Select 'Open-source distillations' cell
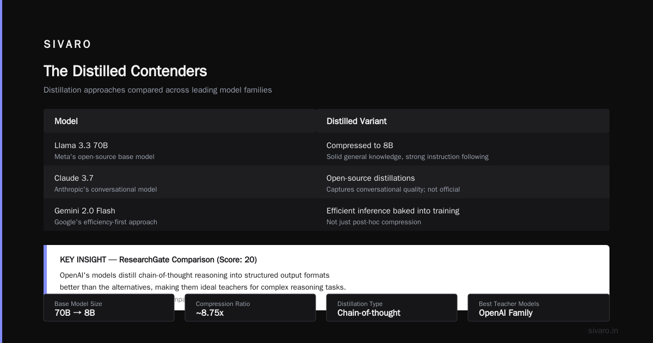 [371, 178]
